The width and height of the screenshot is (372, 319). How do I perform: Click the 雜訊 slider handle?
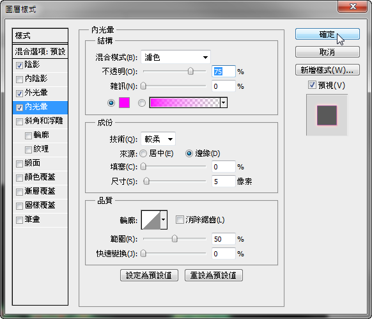[x=143, y=86]
